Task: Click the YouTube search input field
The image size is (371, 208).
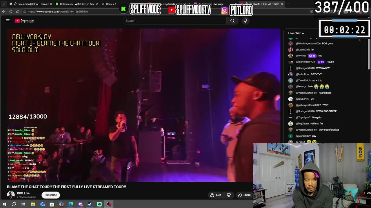Action: click(x=175, y=21)
